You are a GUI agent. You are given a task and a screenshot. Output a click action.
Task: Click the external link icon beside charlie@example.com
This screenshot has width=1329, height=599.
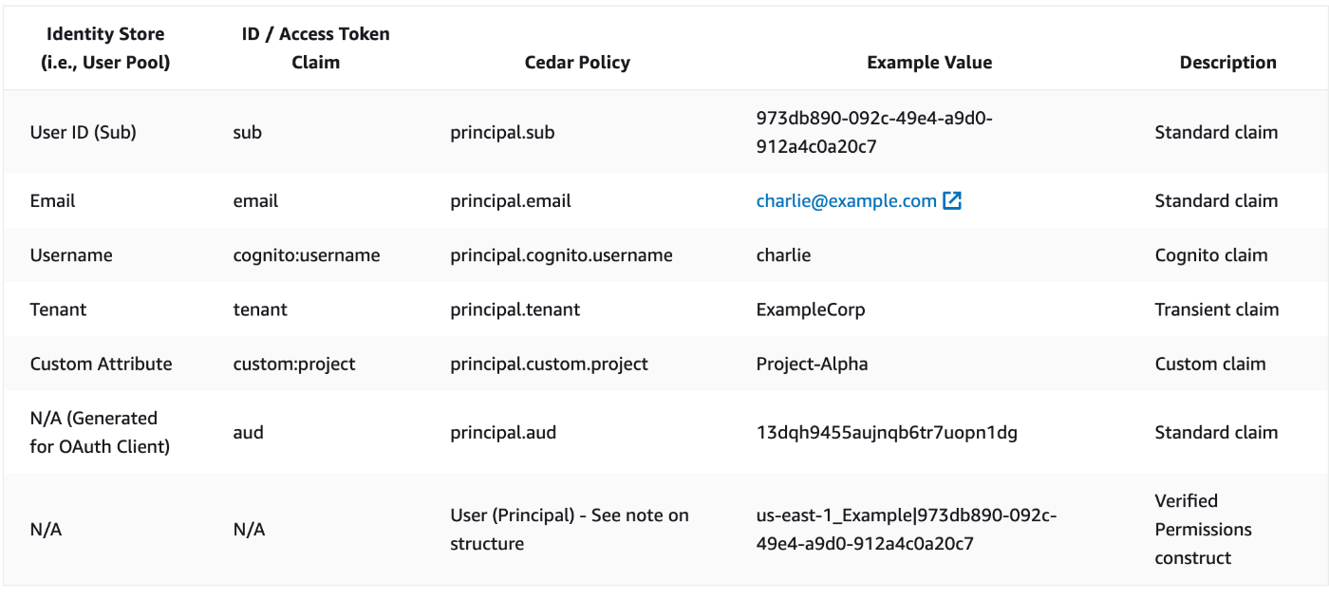[952, 201]
